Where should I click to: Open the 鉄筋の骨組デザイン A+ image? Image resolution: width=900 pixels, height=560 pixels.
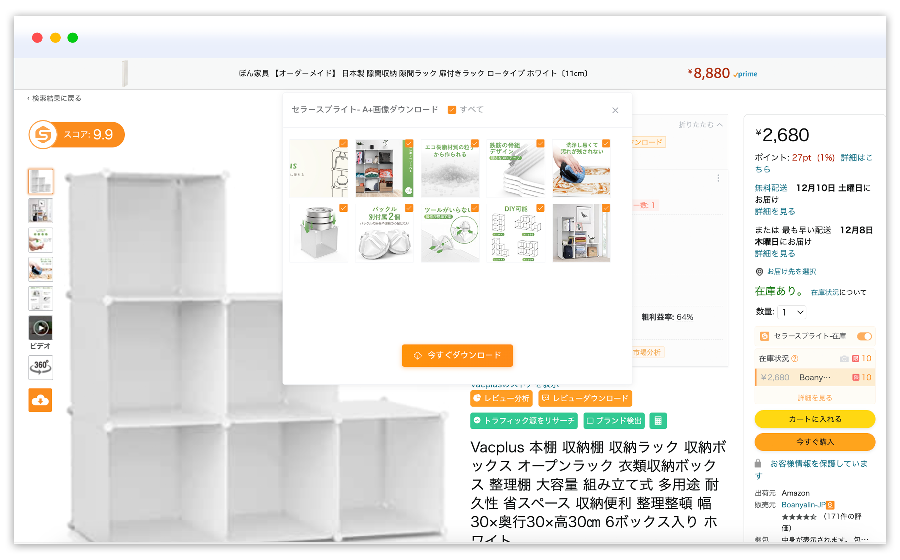515,169
